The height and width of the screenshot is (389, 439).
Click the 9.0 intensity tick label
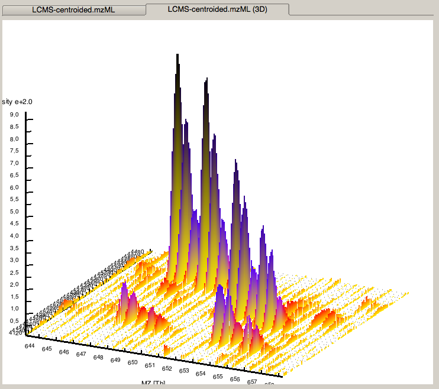pos(14,115)
